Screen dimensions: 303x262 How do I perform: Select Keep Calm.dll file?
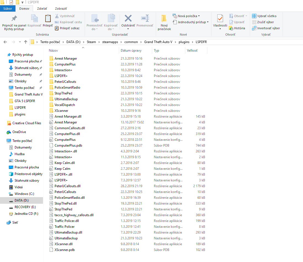[x=65, y=163]
